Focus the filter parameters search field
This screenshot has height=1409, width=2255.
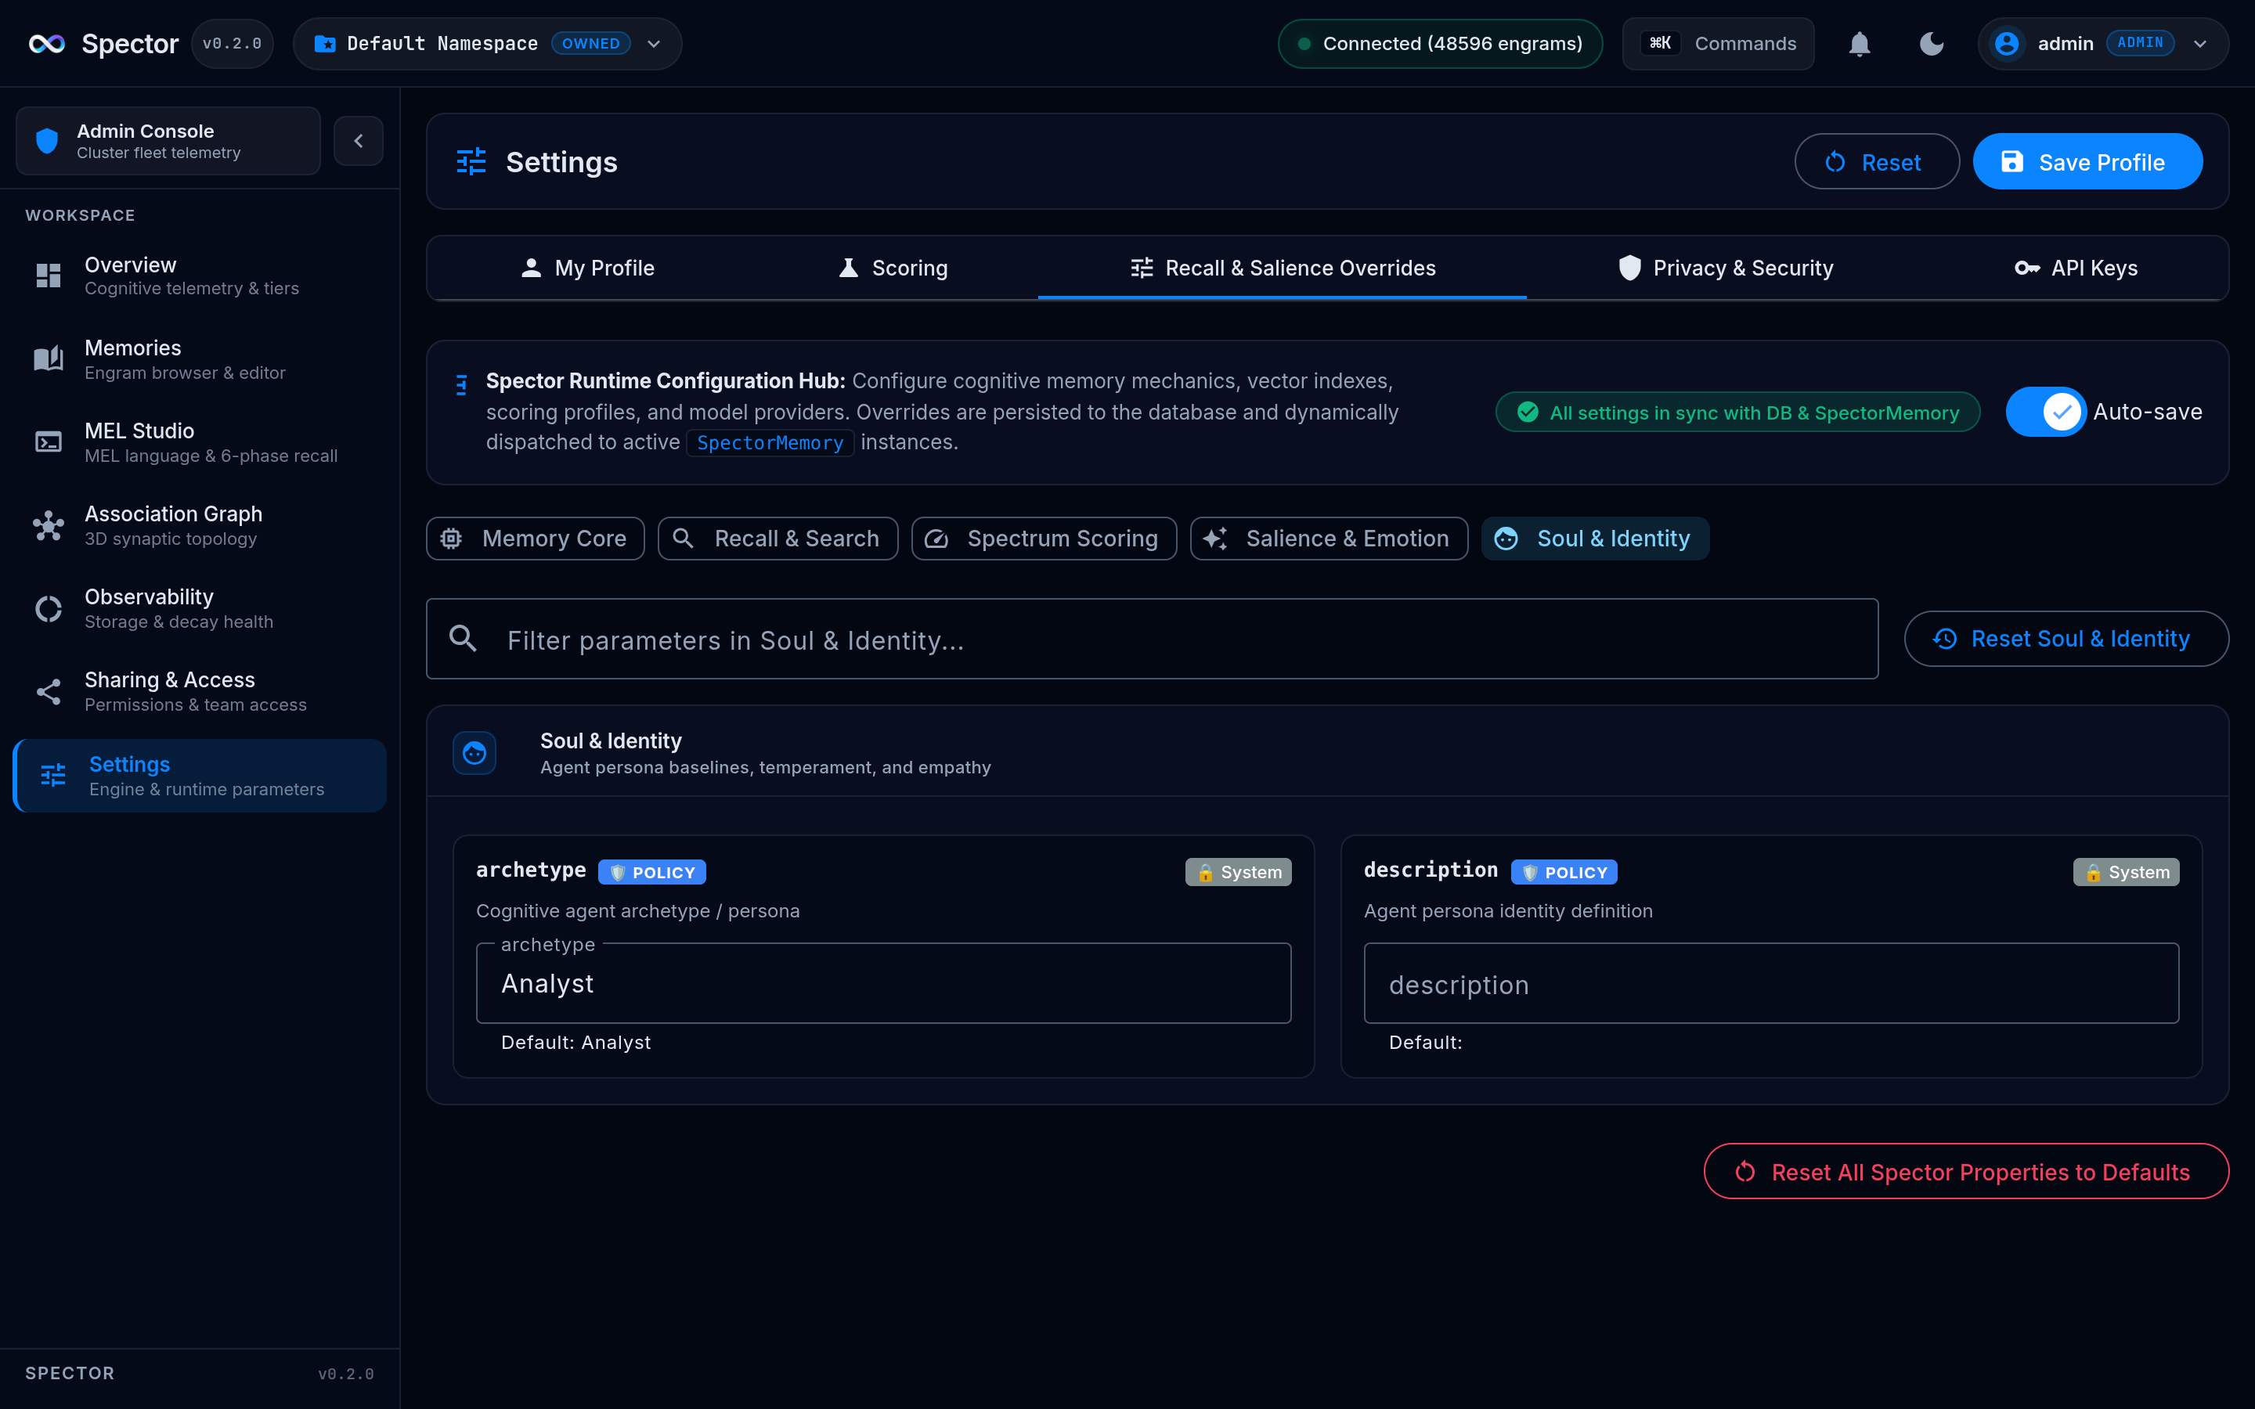pos(1152,640)
